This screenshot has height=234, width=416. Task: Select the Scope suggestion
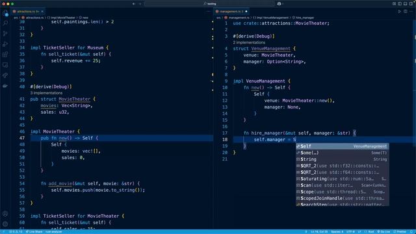point(343,192)
